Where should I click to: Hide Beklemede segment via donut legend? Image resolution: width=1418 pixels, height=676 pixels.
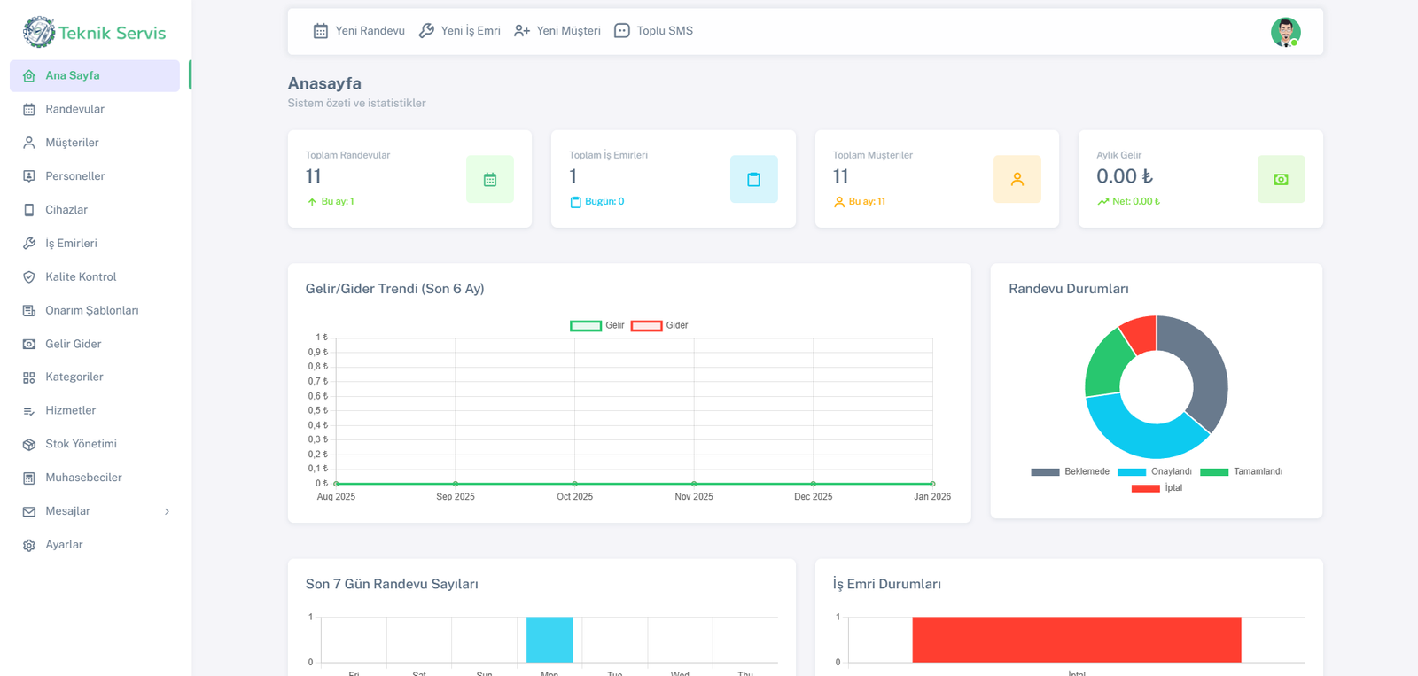[x=1045, y=472]
